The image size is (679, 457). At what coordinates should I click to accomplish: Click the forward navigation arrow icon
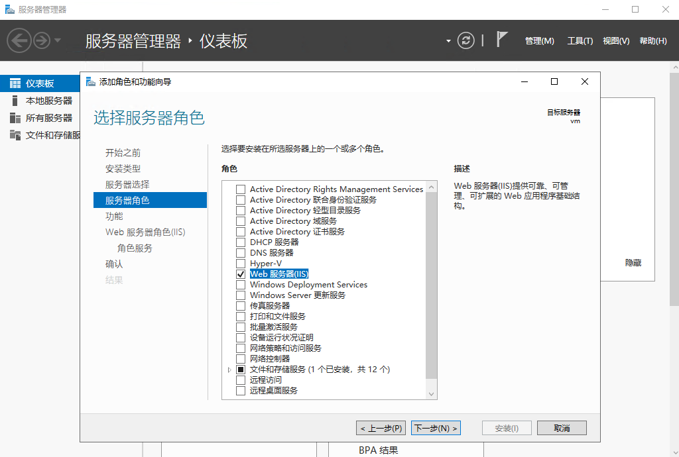[42, 41]
